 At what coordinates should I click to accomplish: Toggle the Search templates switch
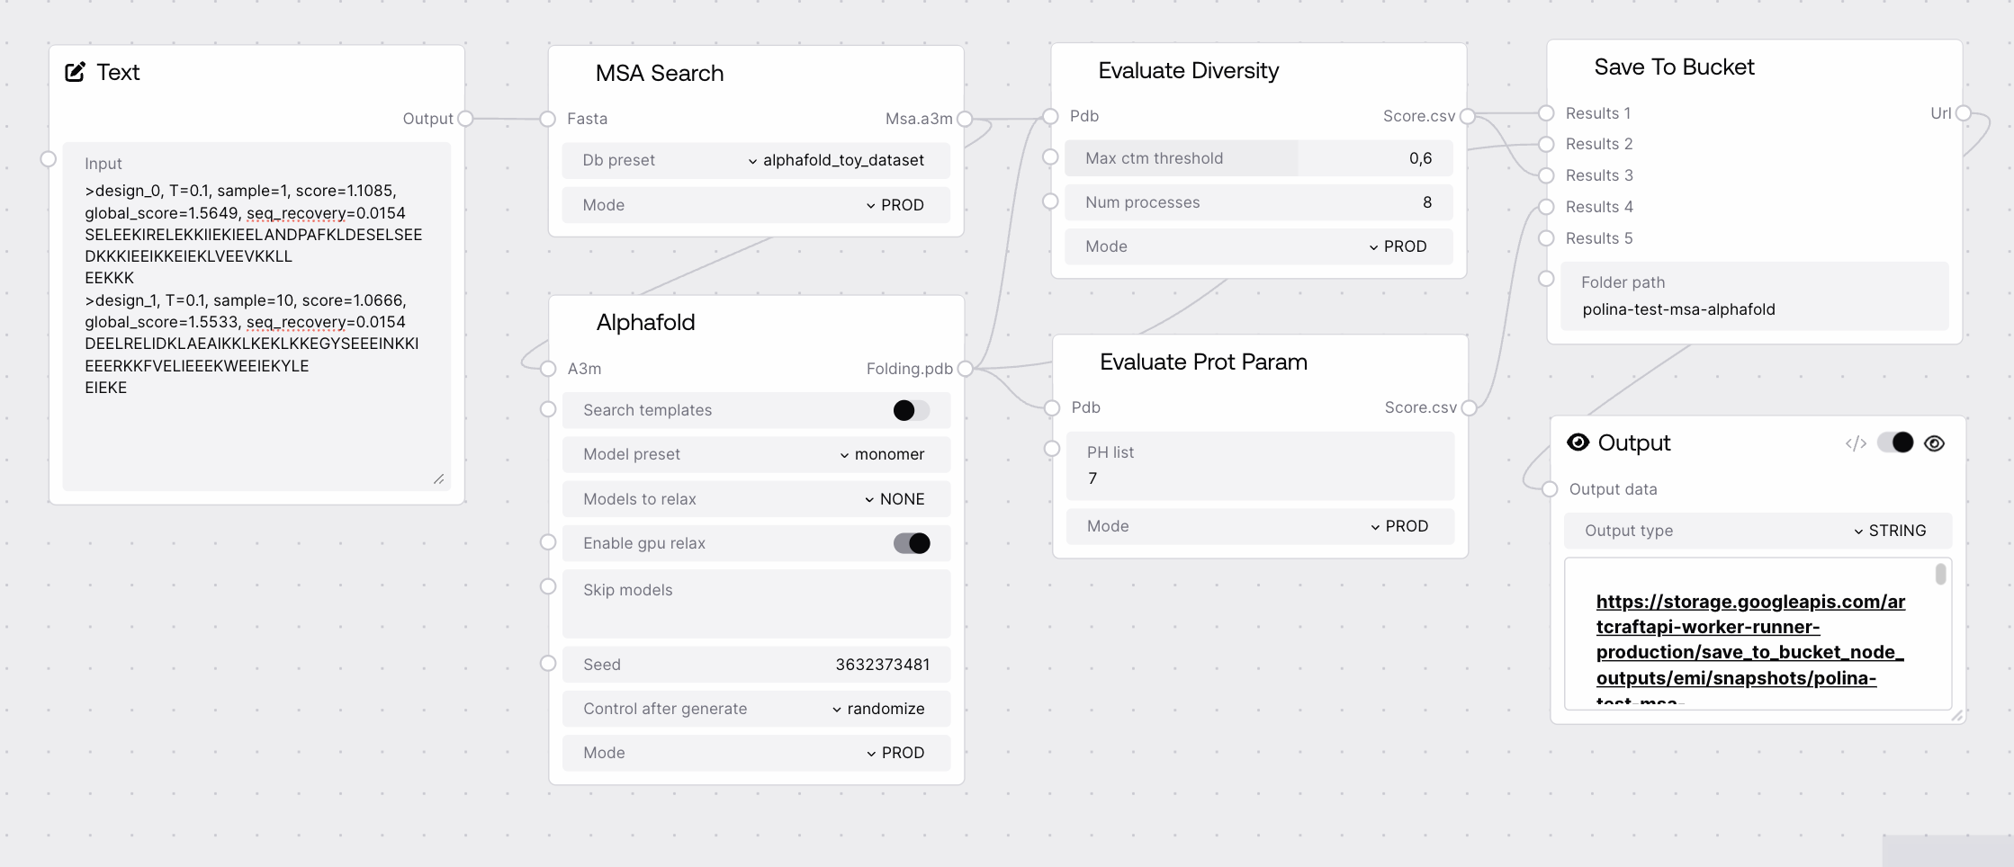click(911, 410)
